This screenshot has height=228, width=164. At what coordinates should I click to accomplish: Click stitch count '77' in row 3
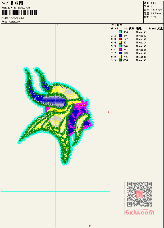point(126,39)
